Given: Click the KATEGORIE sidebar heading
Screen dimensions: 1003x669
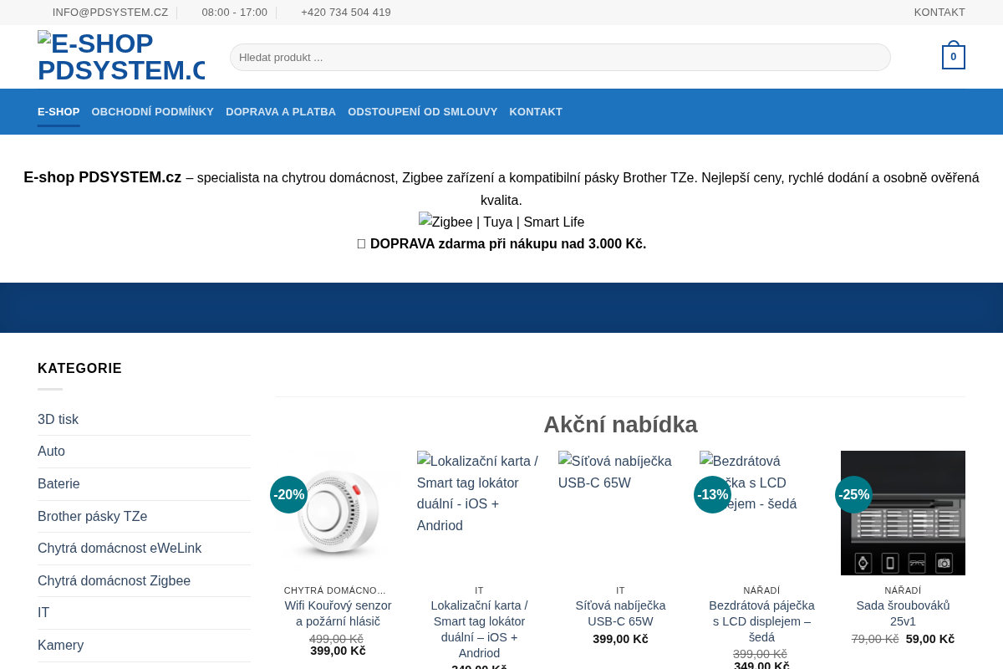Looking at the screenshot, I should (x=79, y=368).
